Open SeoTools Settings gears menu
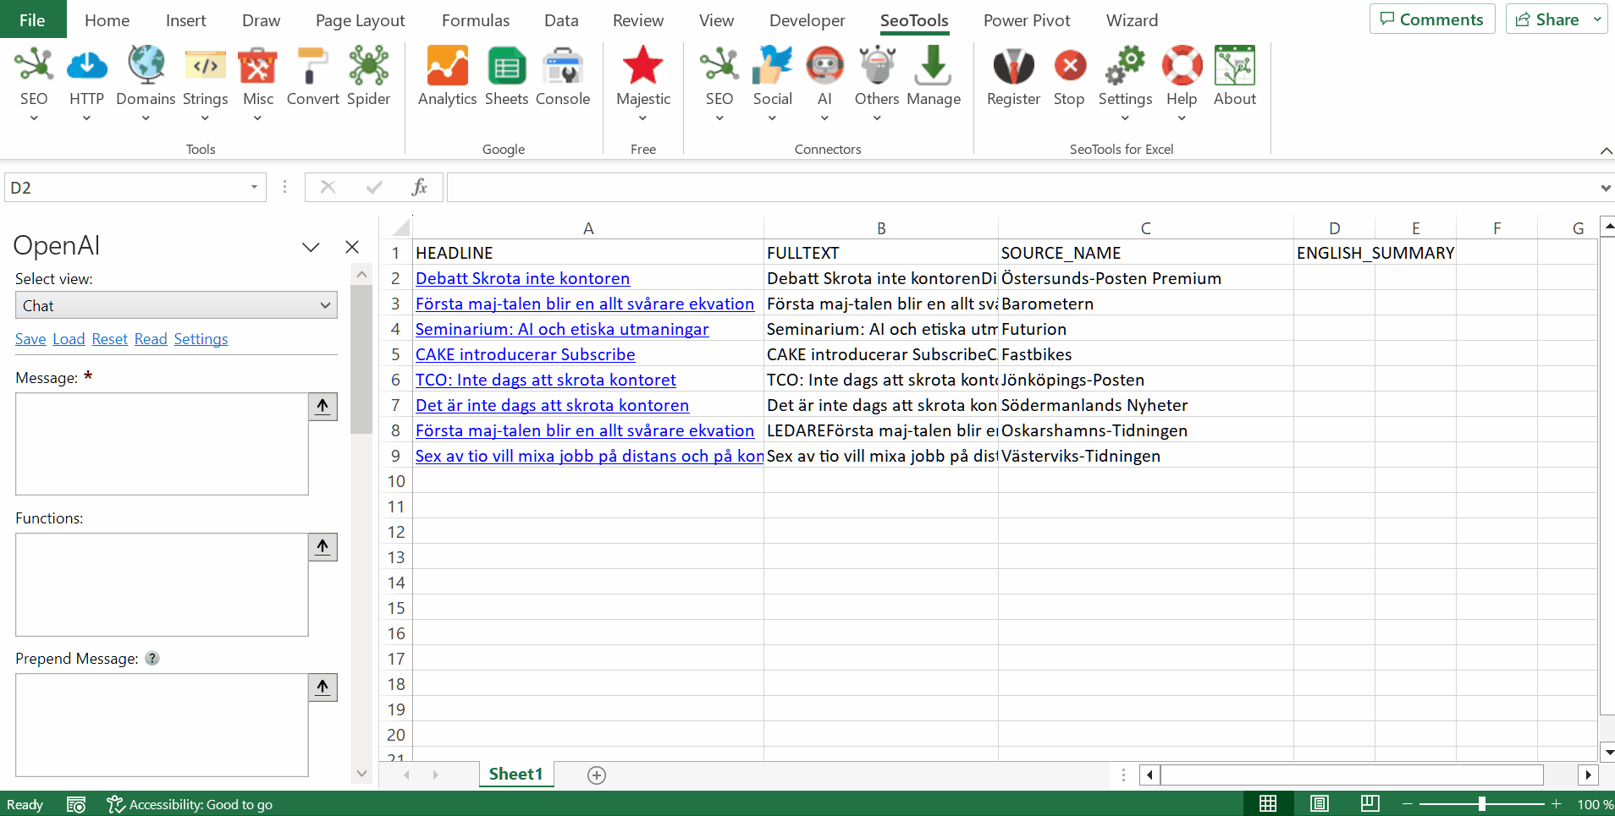This screenshot has width=1615, height=816. point(1125,83)
